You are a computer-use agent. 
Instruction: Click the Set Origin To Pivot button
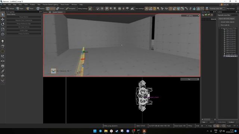[x=24, y=27]
